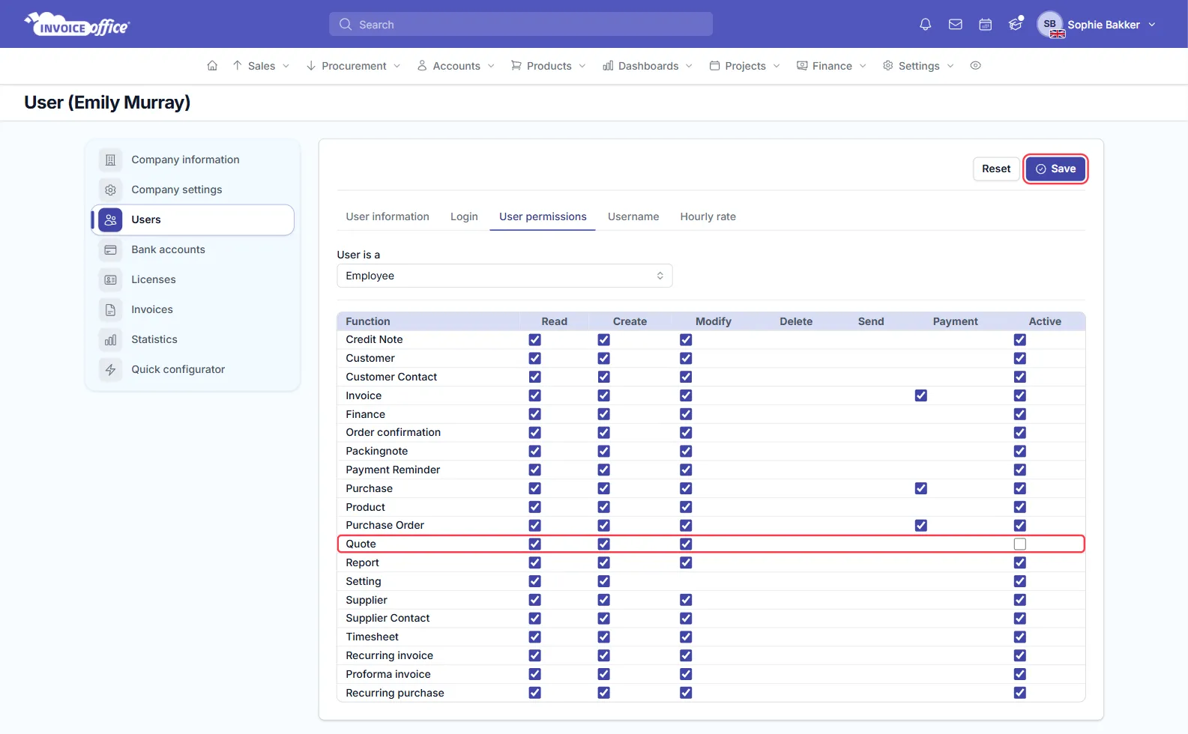1188x734 pixels.
Task: Expand the Dashboards menu
Action: (648, 66)
